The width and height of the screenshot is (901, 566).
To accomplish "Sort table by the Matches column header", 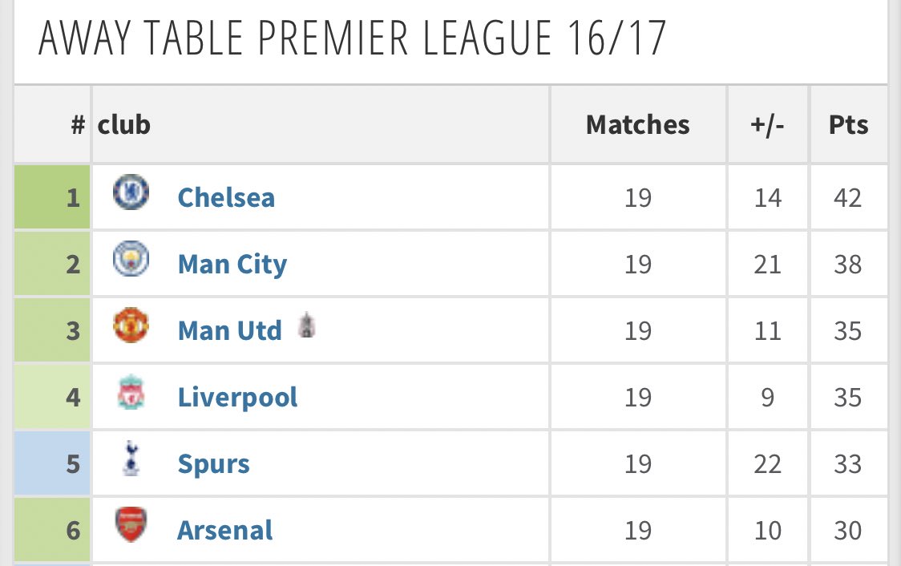I will [x=638, y=125].
